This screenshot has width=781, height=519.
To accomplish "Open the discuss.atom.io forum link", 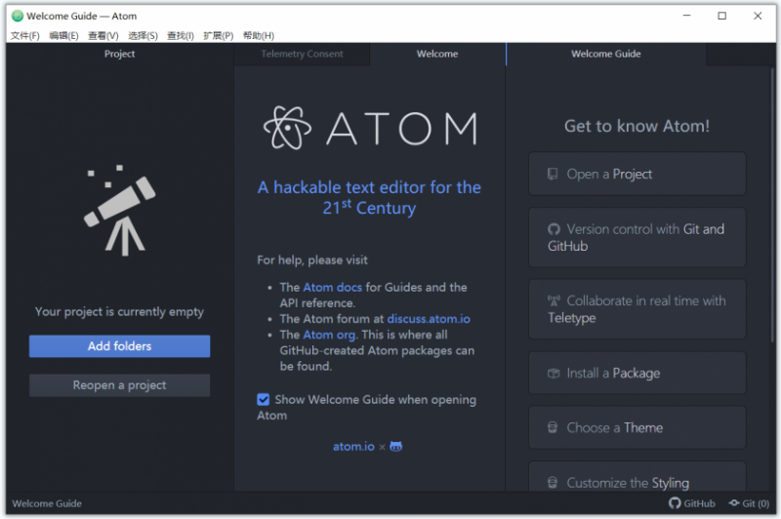I will pyautogui.click(x=429, y=318).
